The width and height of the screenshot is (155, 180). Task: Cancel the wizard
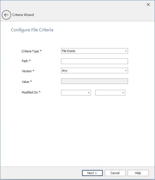[x=115, y=173]
